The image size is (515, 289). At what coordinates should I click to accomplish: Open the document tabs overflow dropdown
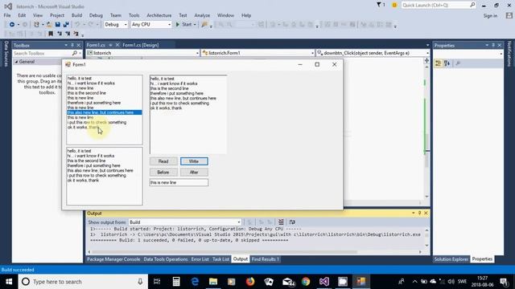427,45
